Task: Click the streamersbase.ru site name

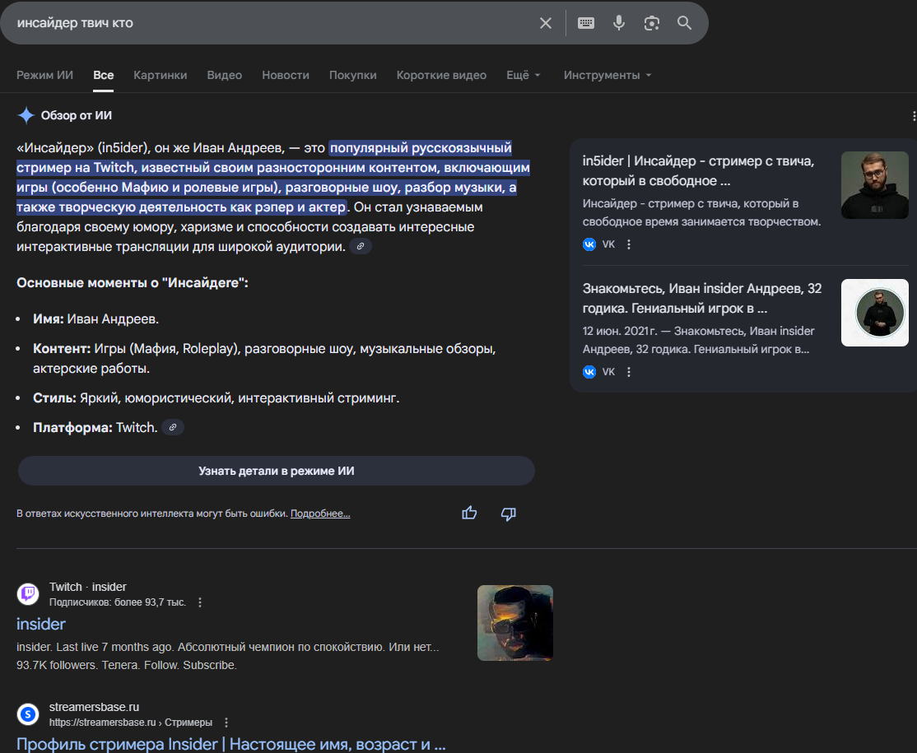Action: click(x=94, y=708)
